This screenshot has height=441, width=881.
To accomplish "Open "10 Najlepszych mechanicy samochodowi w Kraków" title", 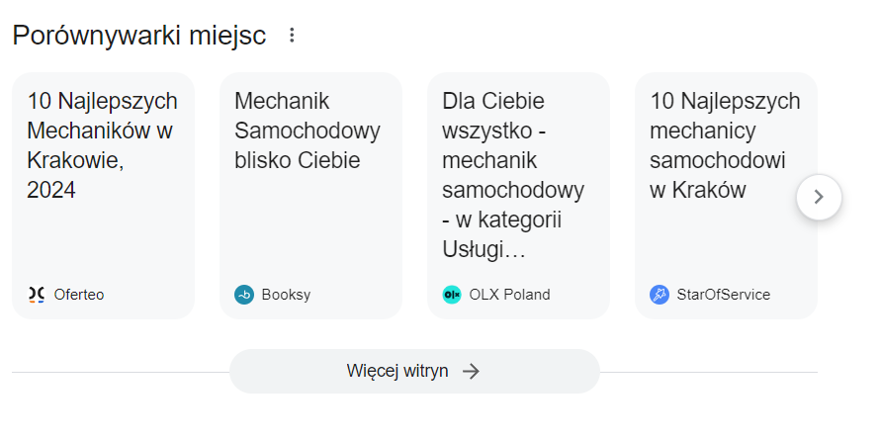I will pyautogui.click(x=725, y=144).
